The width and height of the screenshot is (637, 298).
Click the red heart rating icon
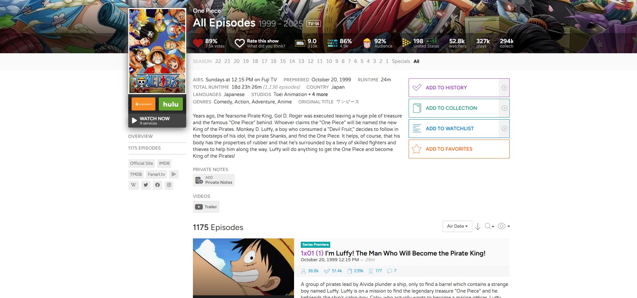[x=198, y=43]
